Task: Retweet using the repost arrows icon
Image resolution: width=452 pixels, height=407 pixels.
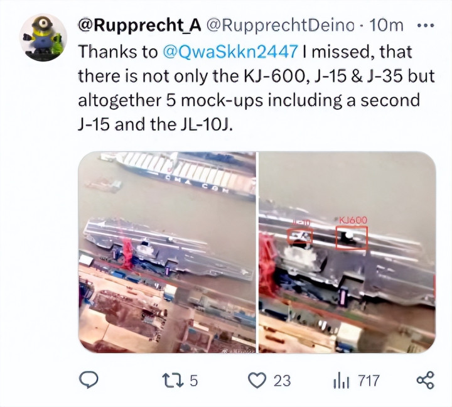Action: [x=173, y=380]
